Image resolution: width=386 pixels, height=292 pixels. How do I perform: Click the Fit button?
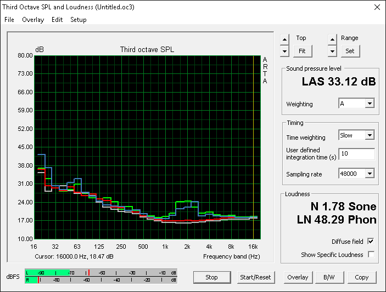303,51
